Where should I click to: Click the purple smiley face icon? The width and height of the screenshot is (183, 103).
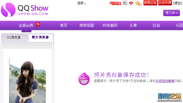tap(84, 79)
